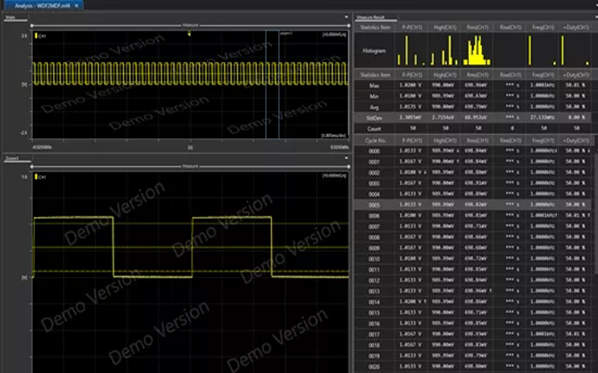
Task: Grab the left Measure range handle in Main
Action: (31, 25)
